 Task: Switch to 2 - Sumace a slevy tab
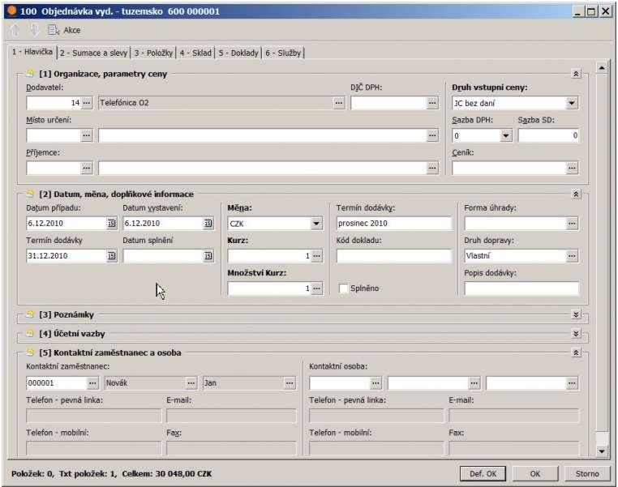pyautogui.click(x=93, y=53)
